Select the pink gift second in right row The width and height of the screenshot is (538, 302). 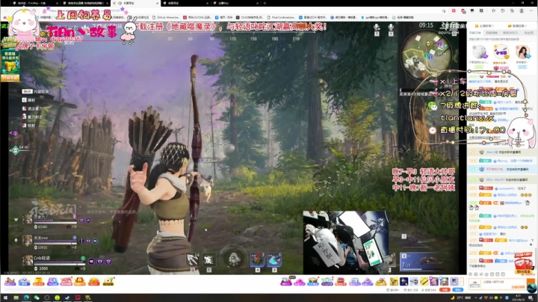click(299, 282)
